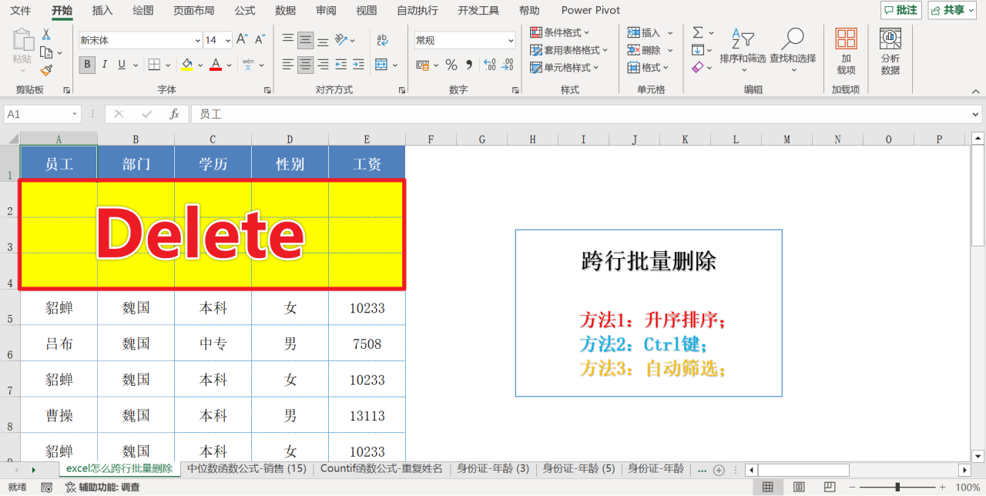Click the AutoSum sigma icon
Screen dimensions: 986x496
tap(697, 32)
